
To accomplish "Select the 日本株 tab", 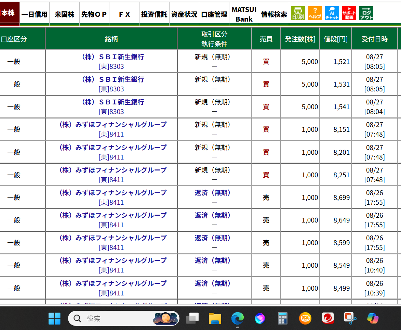I will [9, 13].
